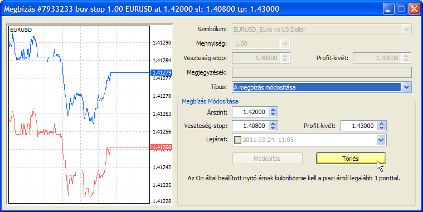This screenshot has height=212, width=423.
Task: Click the red 1.41250 price label
Action: tap(161, 147)
